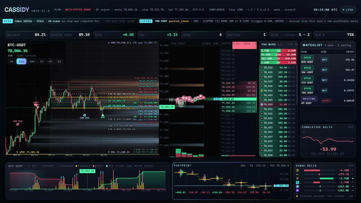Click the DESK badge in ticker
Viewport: 361px width, 203px height.
7,21
